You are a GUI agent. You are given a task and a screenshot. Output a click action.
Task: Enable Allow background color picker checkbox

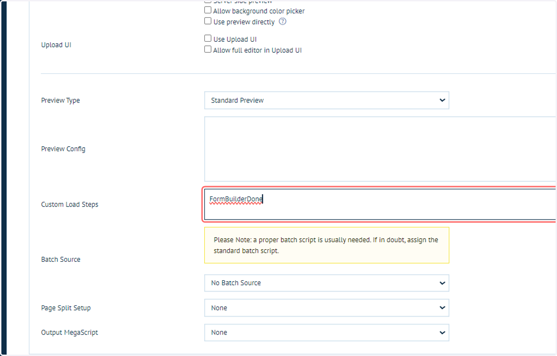[208, 10]
